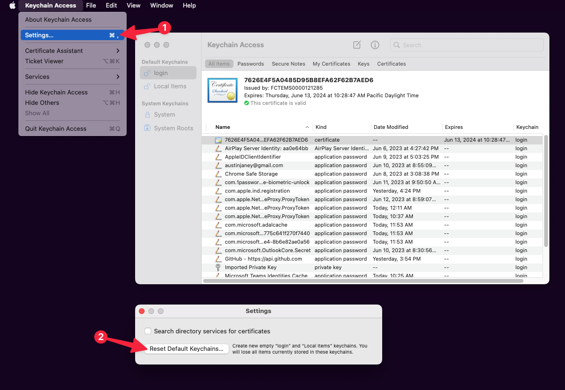
Task: Click the Apple logo menu
Action: pos(12,6)
